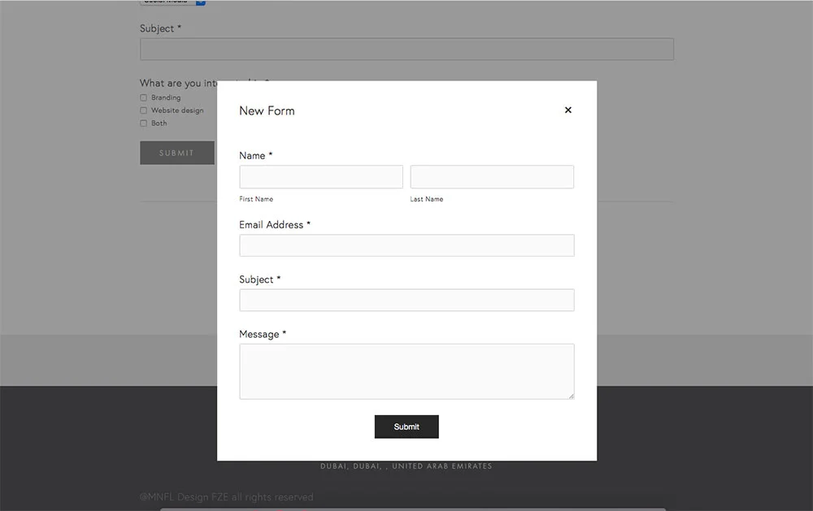Check the Website design checkbox
This screenshot has height=511, width=813.
[144, 110]
